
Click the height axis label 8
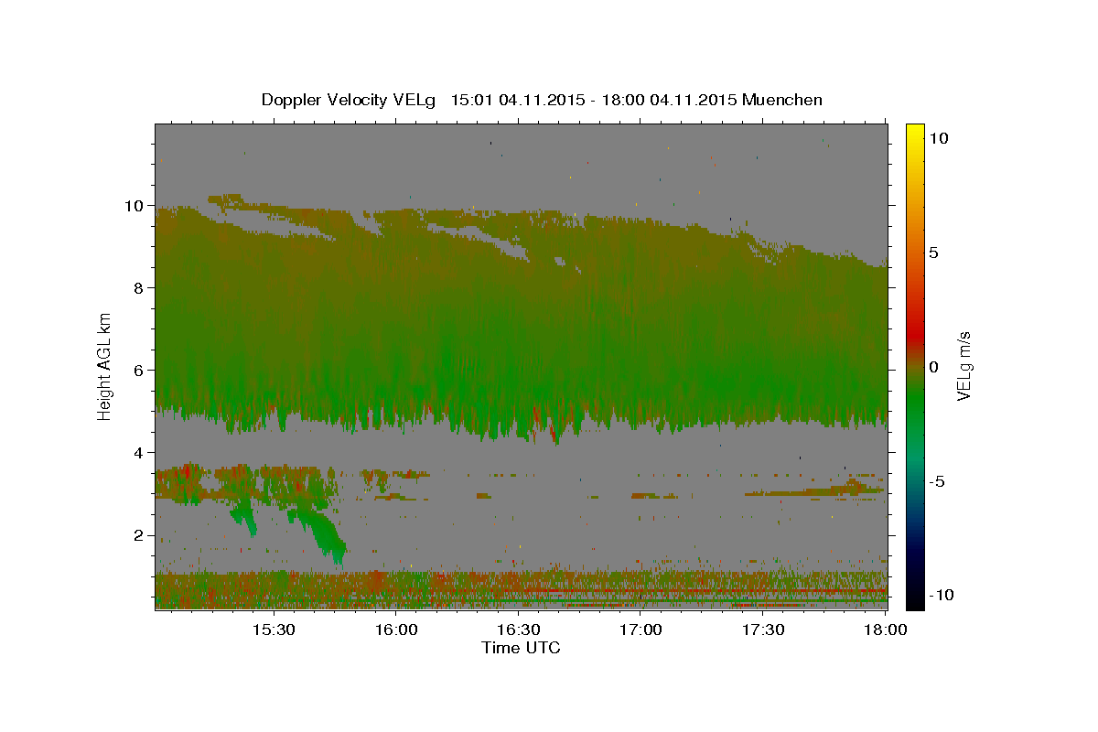click(141, 288)
